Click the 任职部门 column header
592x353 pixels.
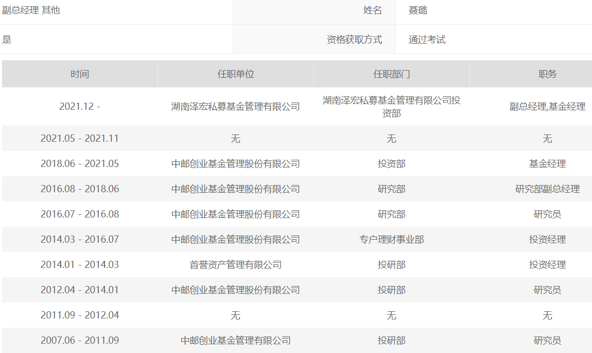click(392, 74)
